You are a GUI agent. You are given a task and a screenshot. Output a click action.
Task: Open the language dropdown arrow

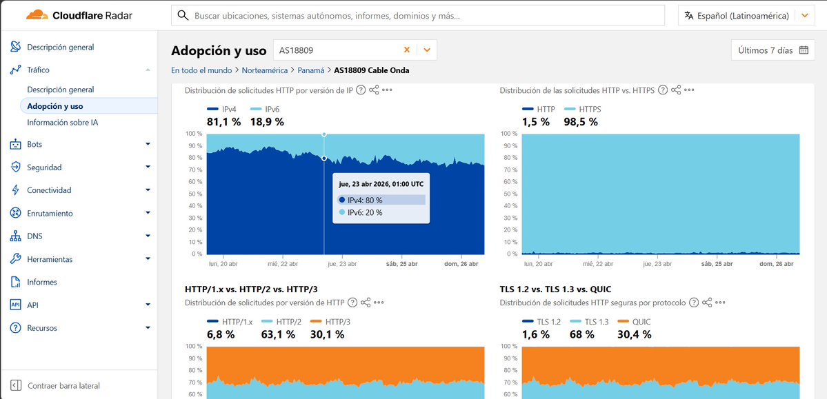(804, 15)
